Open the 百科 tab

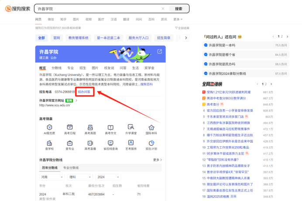tap(151, 20)
